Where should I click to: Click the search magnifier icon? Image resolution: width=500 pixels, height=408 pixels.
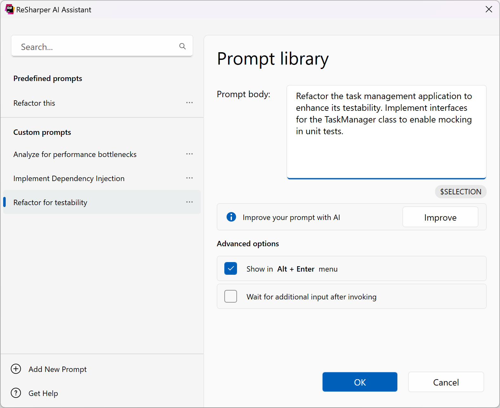183,46
